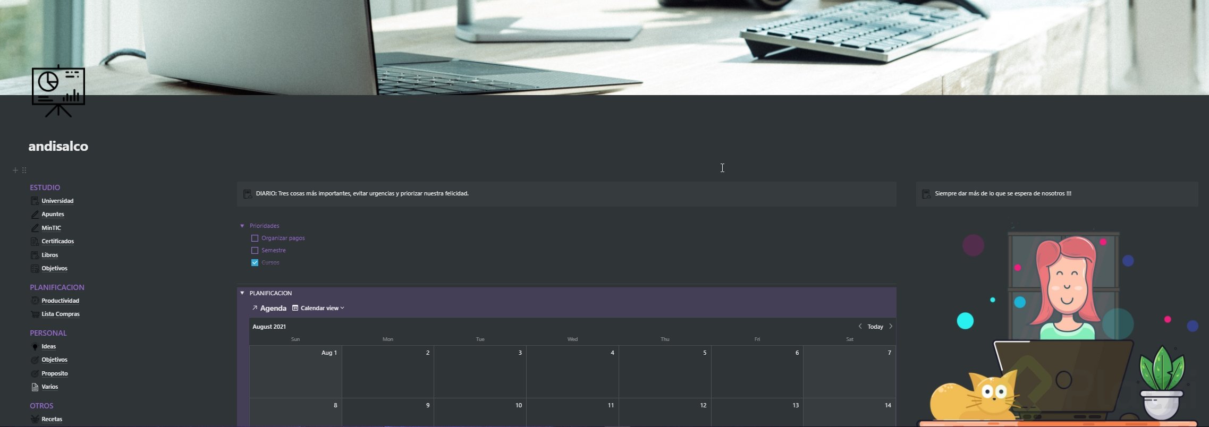1209x427 pixels.
Task: Click the 'Prioridades' toggle title text
Action: [x=264, y=226]
